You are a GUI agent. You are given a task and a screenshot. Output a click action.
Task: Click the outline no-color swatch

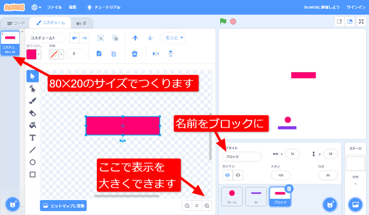54,54
